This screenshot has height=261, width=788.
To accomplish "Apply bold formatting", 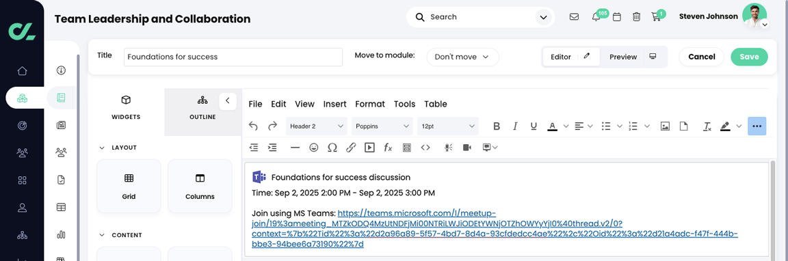I will [497, 126].
